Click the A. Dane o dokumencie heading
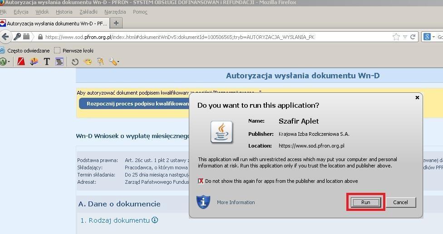This screenshot has height=234, width=443. pyautogui.click(x=119, y=204)
